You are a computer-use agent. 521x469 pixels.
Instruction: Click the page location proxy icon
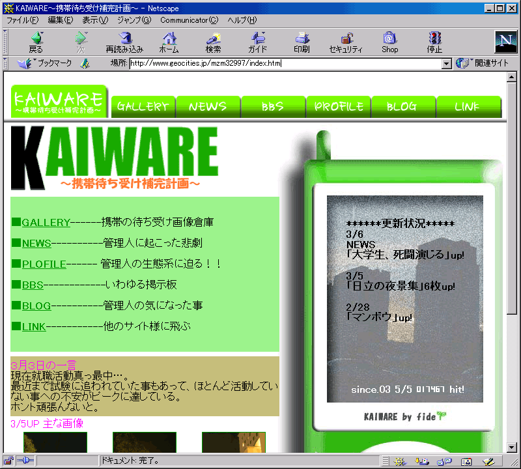(x=85, y=63)
